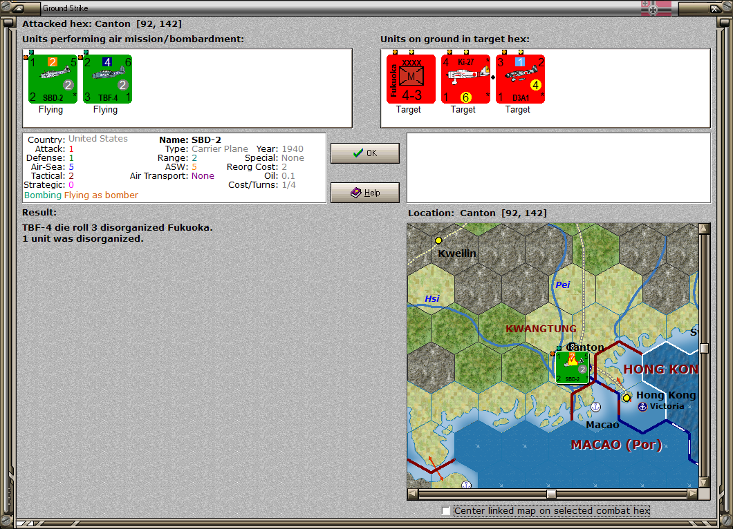
Task: Click the title bar system menu icon
Action: click(19, 8)
